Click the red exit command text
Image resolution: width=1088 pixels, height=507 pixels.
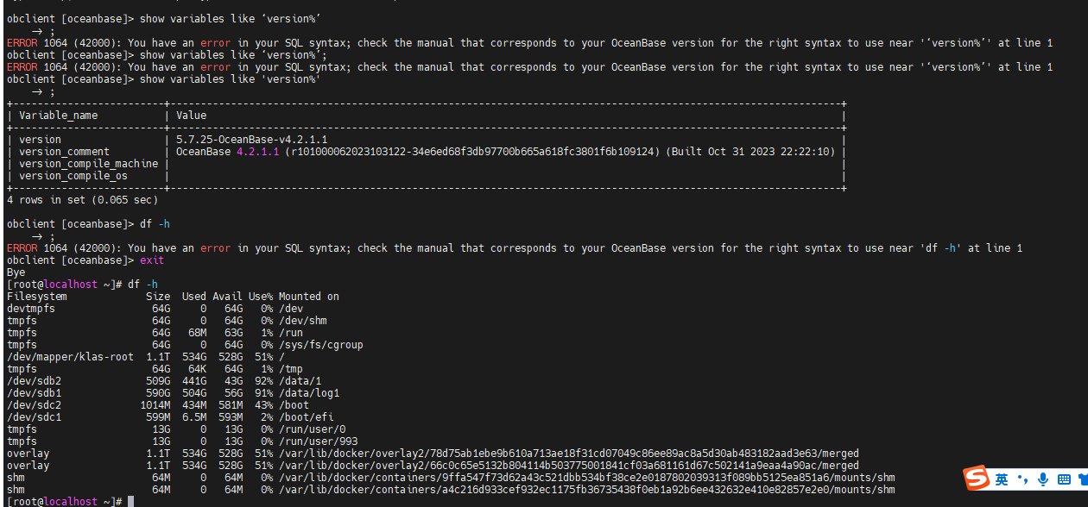[x=152, y=260]
